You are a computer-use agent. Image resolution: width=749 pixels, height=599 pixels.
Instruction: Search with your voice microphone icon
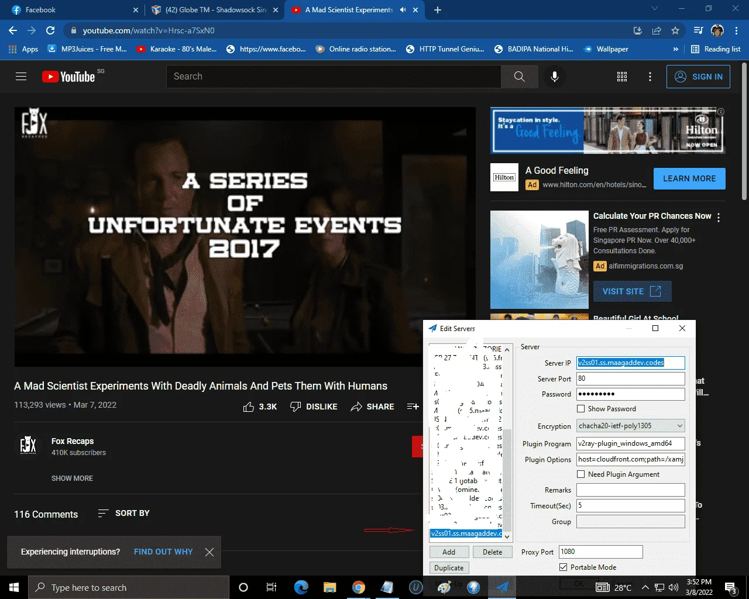coord(555,77)
